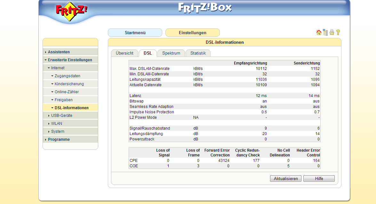
Task: Click the value 11036
Action: coord(261,79)
